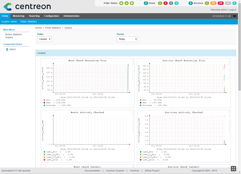Click the gray unreachable hosts badge
The width and height of the screenshot is (241, 174).
(171, 3)
